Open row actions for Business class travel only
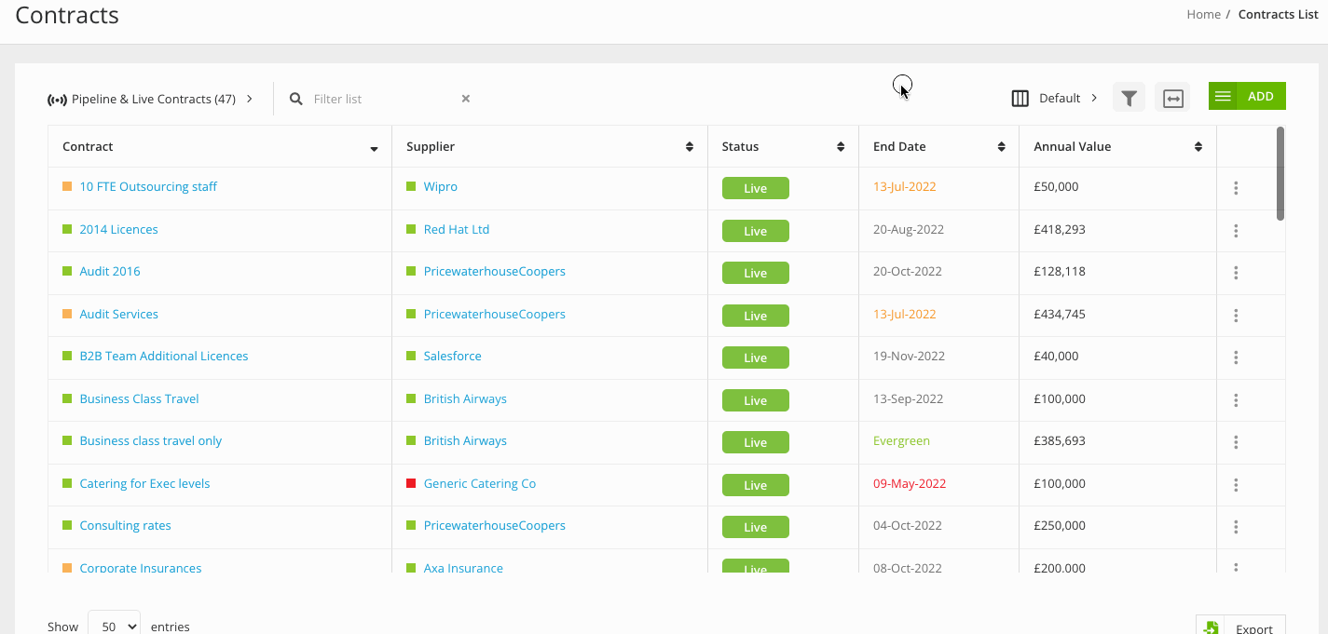1328x634 pixels. (1236, 442)
